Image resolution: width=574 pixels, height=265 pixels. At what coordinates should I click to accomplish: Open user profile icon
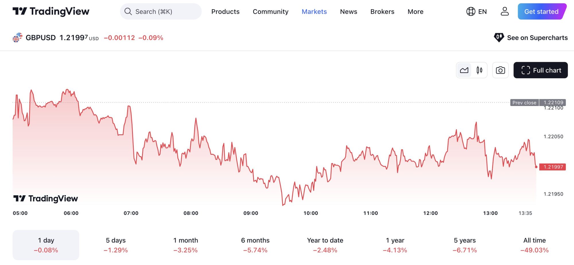(x=505, y=11)
